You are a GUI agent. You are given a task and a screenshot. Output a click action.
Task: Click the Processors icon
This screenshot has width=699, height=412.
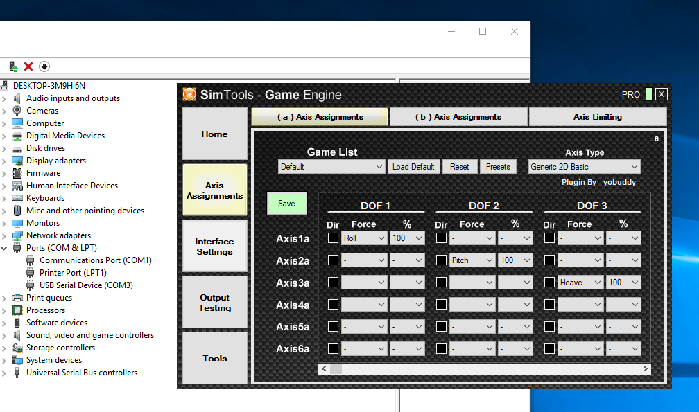pyautogui.click(x=17, y=310)
